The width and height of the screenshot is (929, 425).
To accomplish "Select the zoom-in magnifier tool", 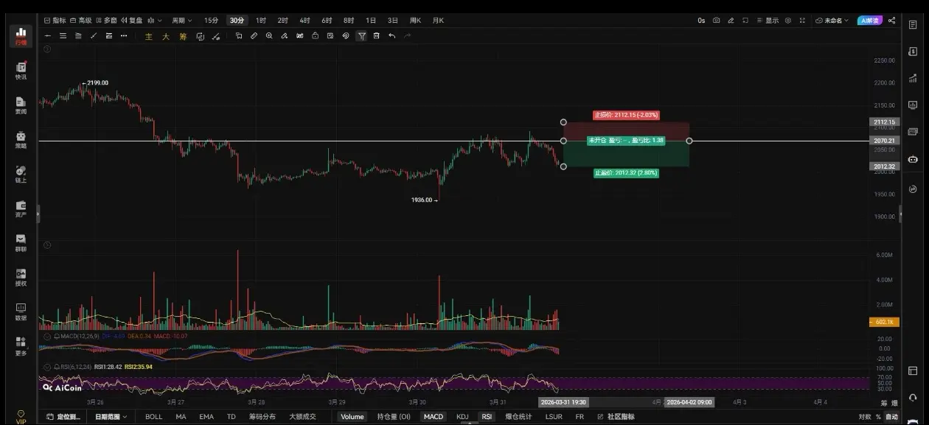I will click(x=269, y=35).
